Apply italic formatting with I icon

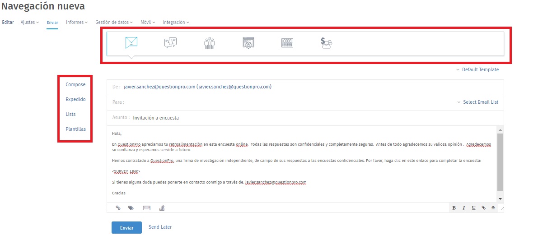(x=463, y=208)
